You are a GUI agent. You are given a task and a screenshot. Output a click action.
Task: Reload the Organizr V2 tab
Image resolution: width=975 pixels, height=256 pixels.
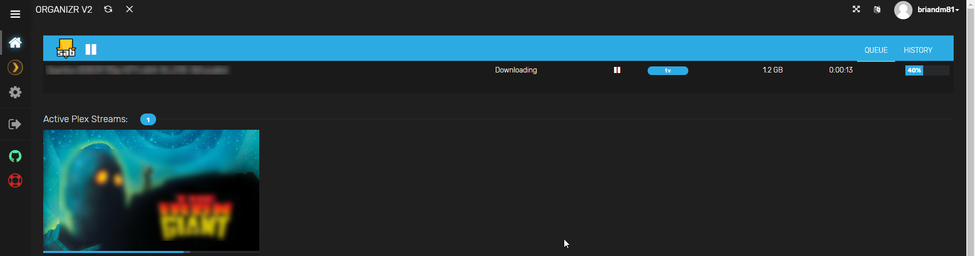pyautogui.click(x=108, y=9)
